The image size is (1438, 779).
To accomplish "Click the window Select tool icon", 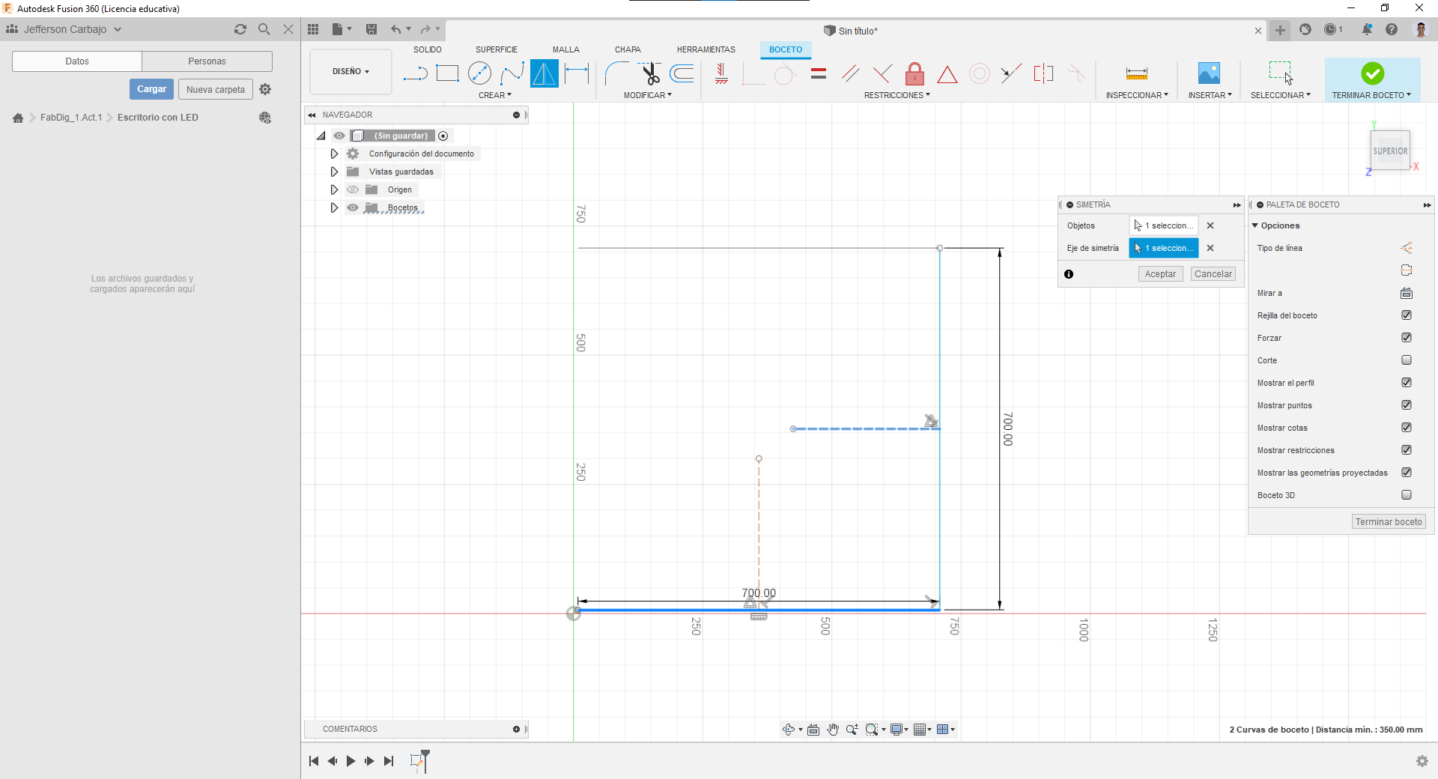I will coord(1280,73).
